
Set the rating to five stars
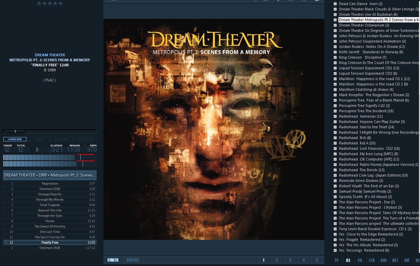(61, 4)
